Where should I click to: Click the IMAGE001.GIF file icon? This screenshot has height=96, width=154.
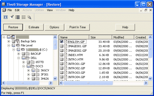click(66, 46)
